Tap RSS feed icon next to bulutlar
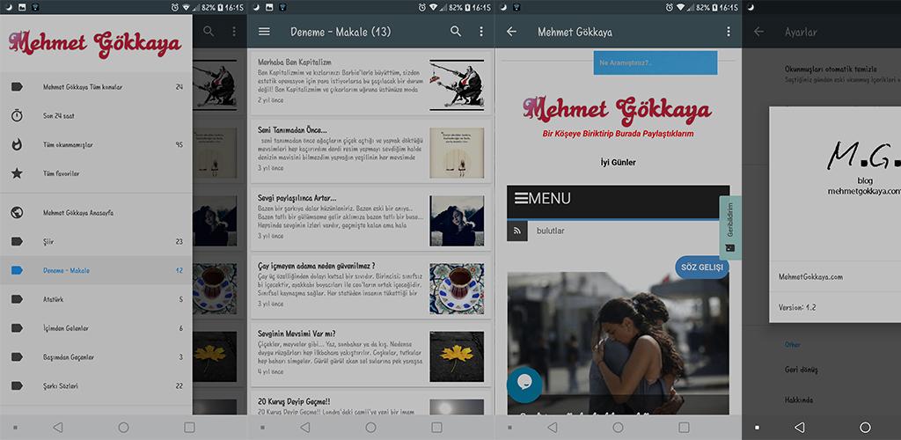901x440 pixels. [517, 231]
